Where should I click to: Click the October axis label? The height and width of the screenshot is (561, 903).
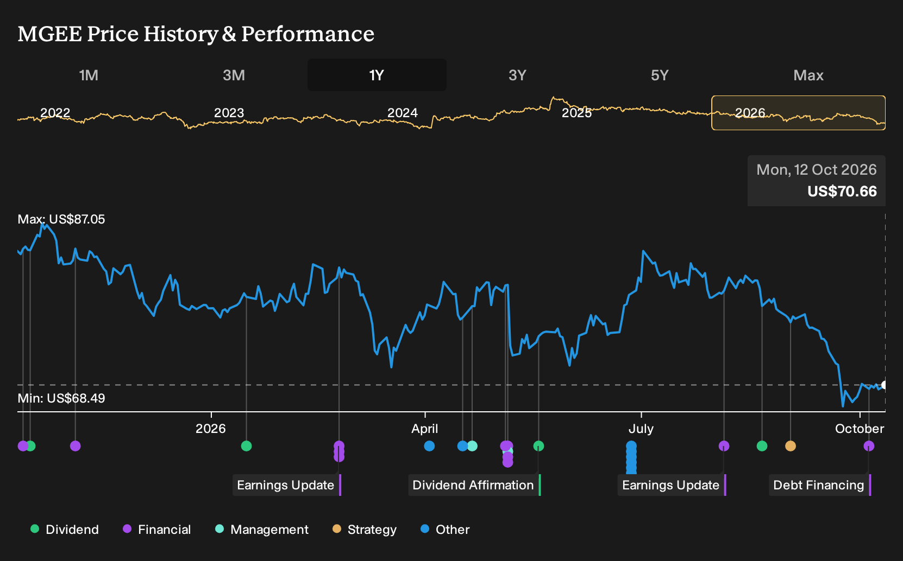860,429
